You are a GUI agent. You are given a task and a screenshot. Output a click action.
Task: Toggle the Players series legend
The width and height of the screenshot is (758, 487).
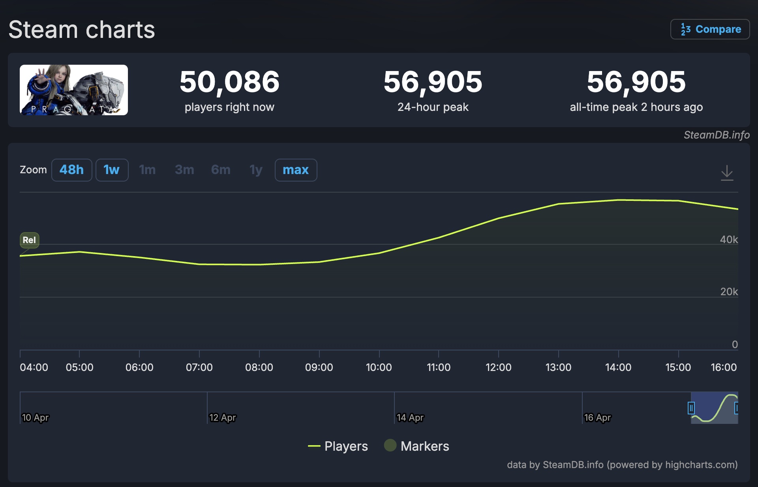(338, 446)
